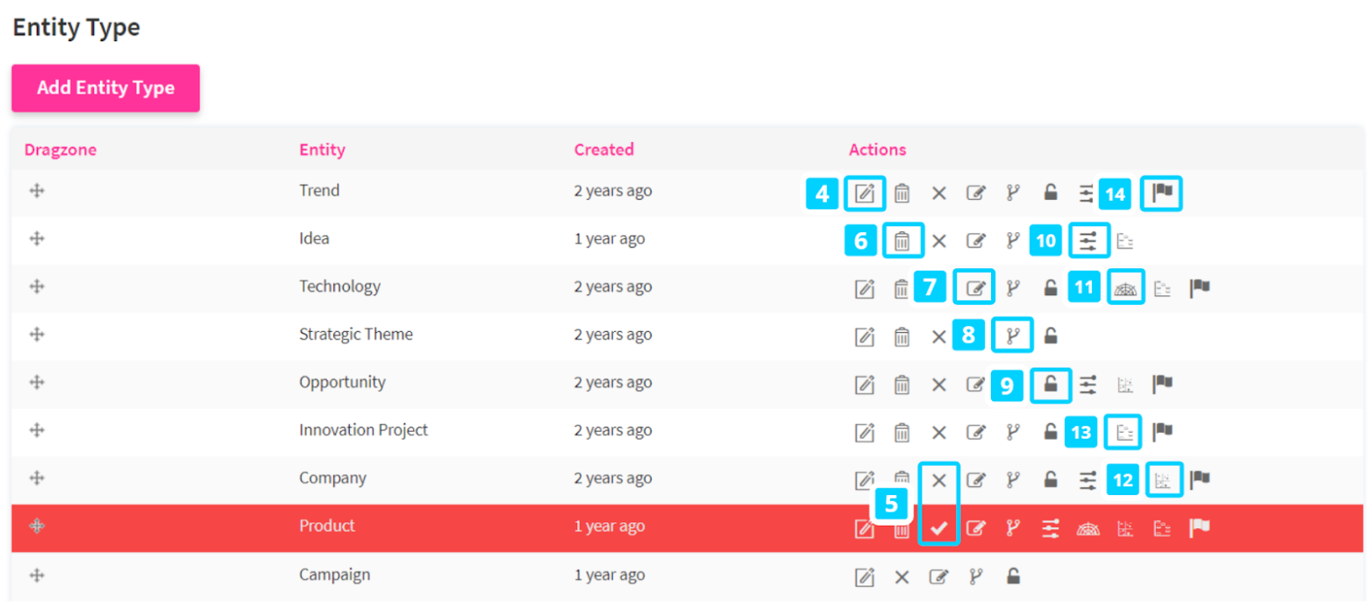Open the radar icon in the Technology row
This screenshot has height=608, width=1369.
click(x=1126, y=288)
